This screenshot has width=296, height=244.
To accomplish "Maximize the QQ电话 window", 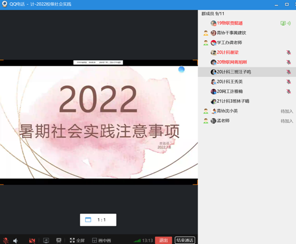I will click(x=287, y=4).
